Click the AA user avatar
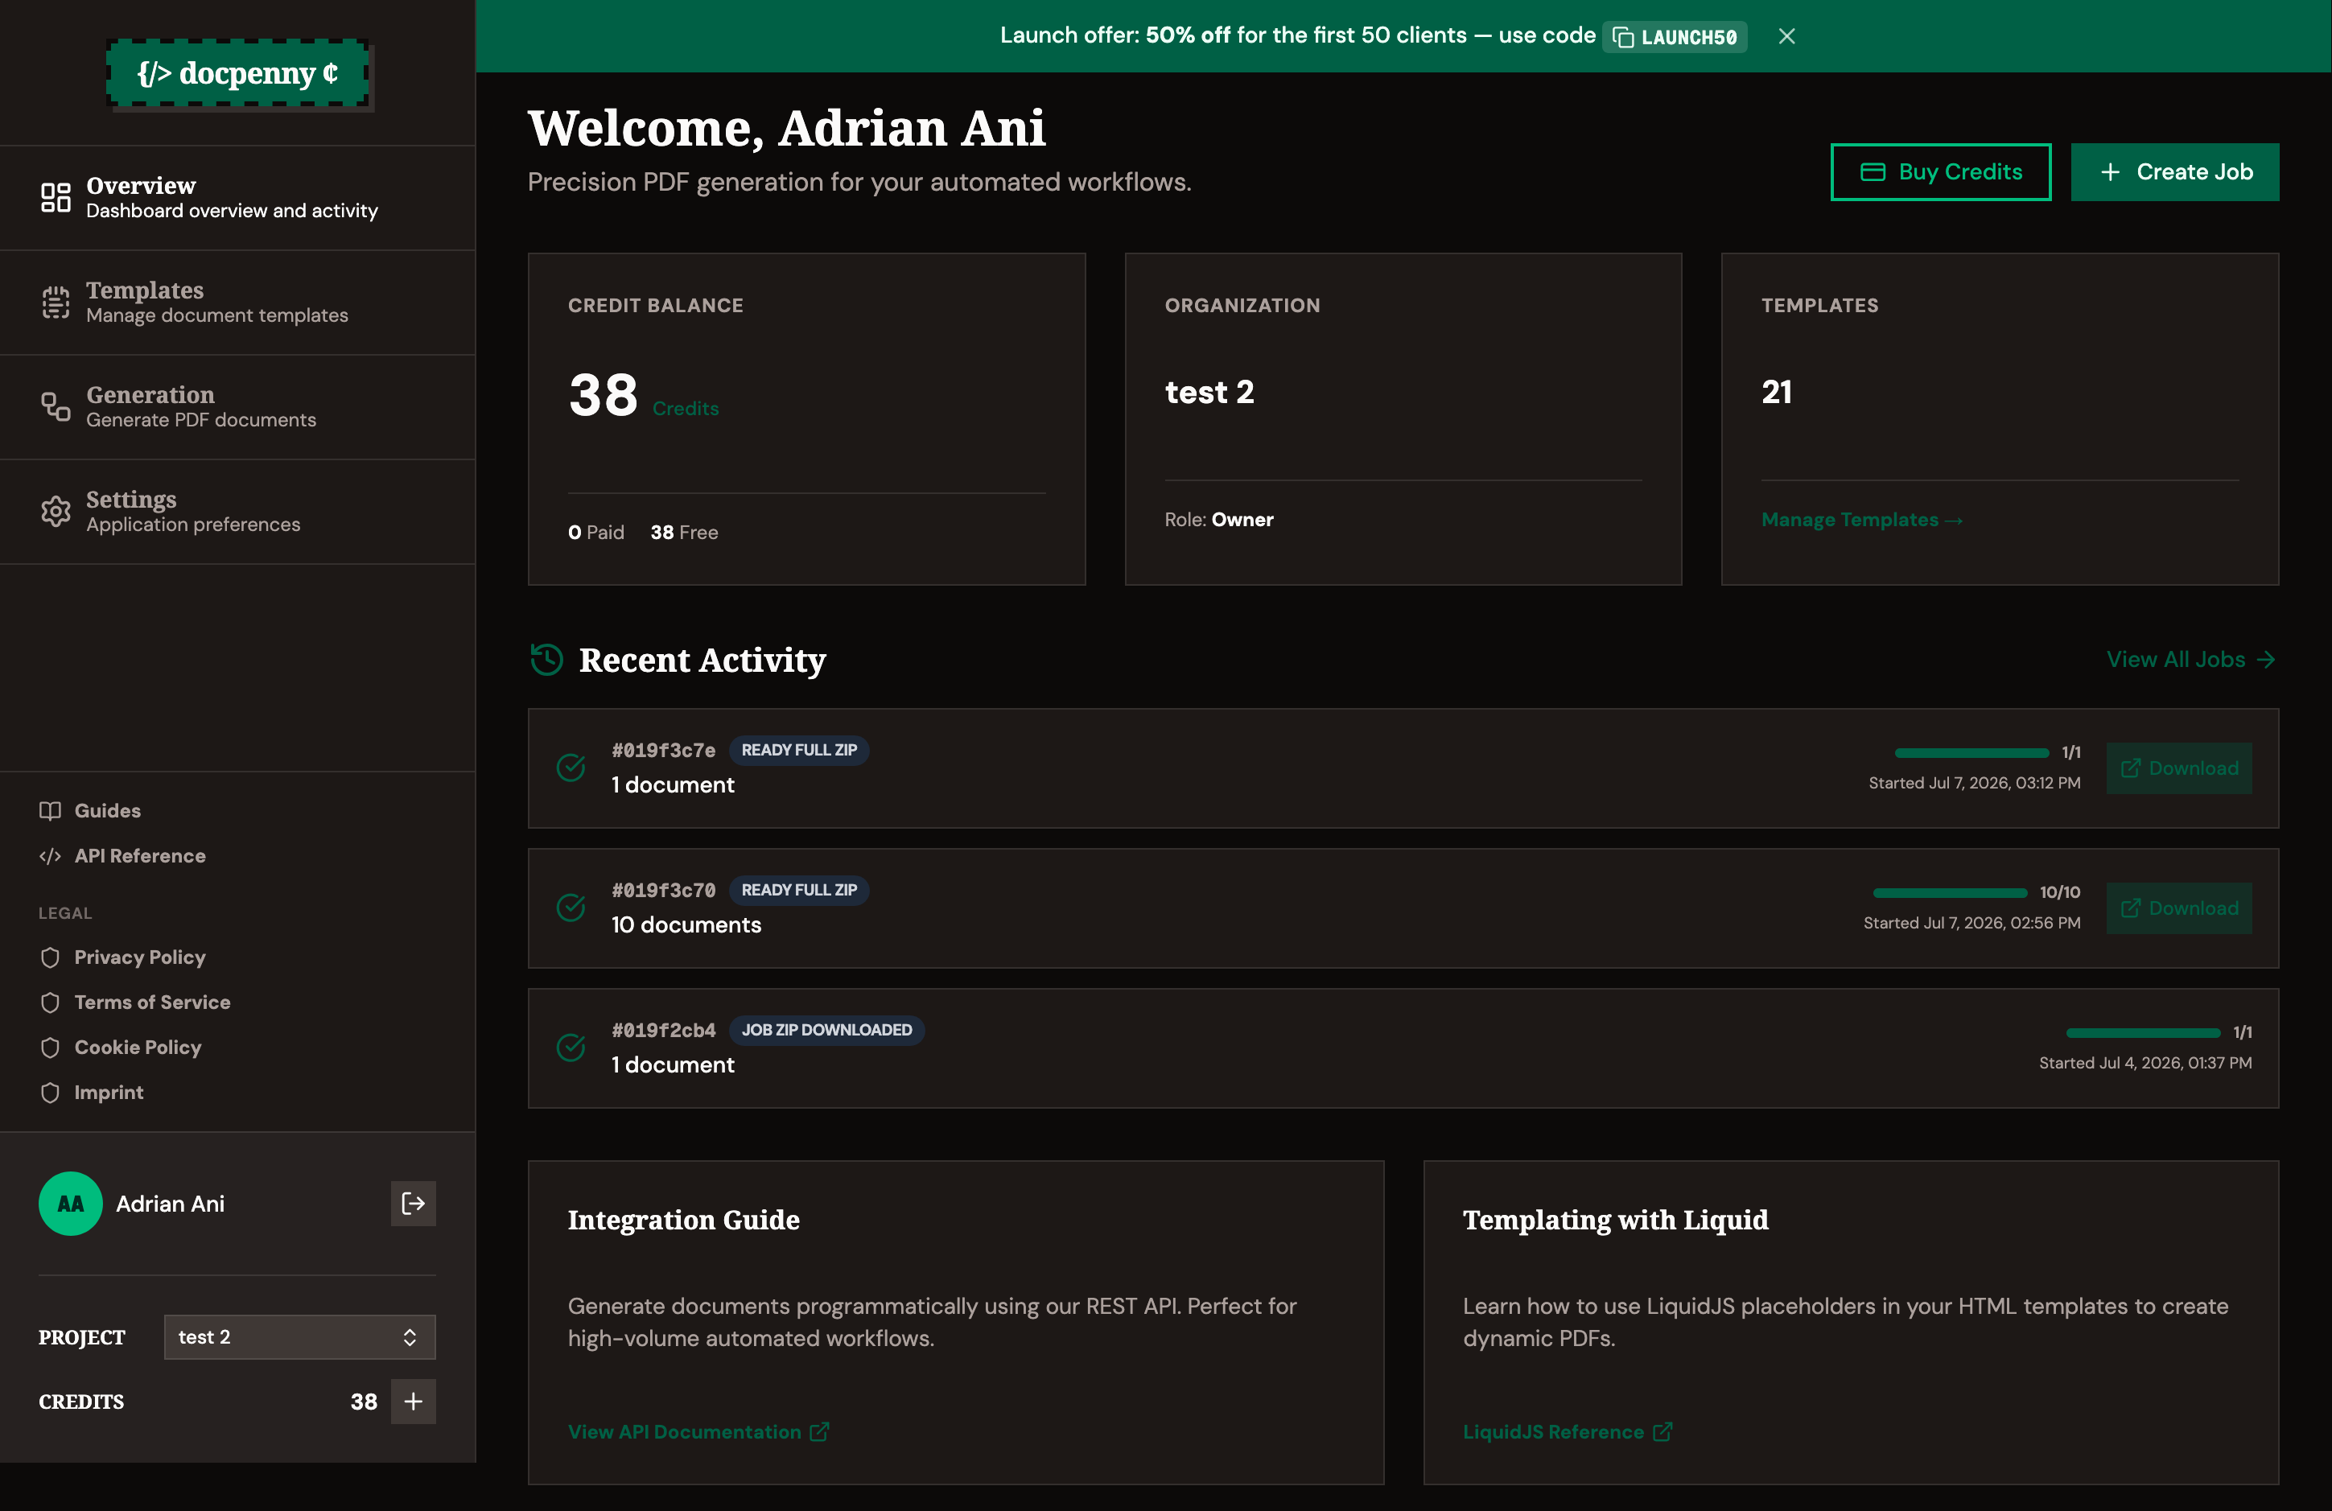Viewport: 2332px width, 1511px height. coord(71,1204)
